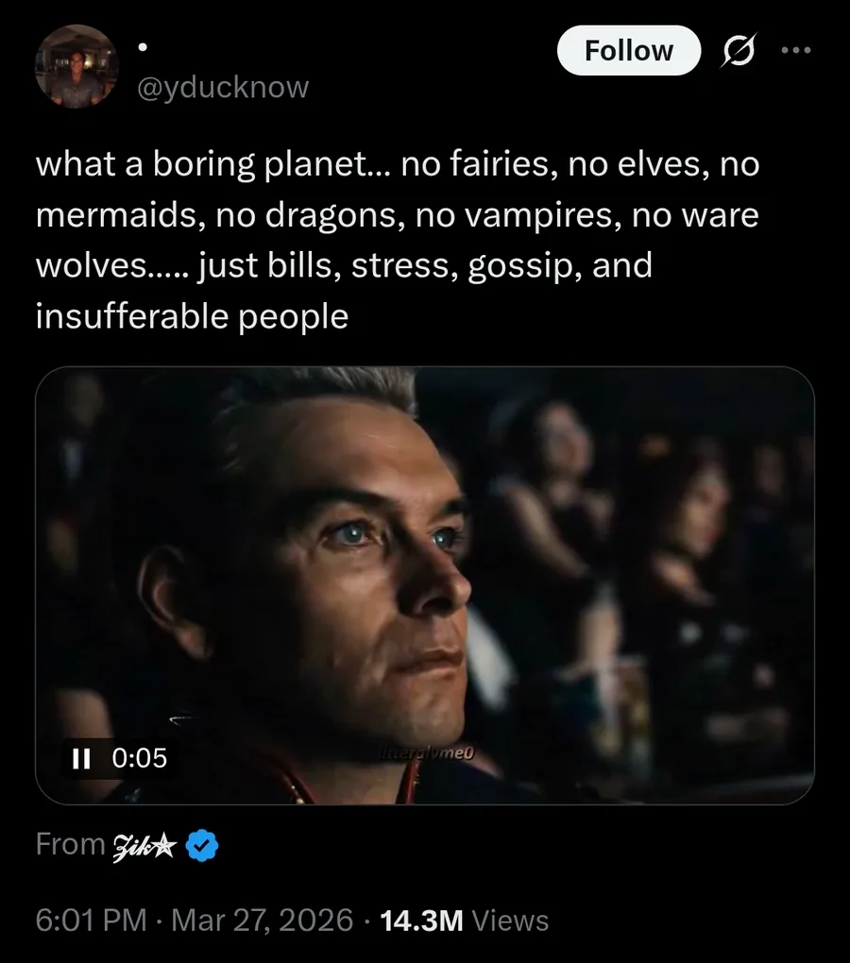850x963 pixels.
Task: Click the word "Views" beside the count
Action: (510, 920)
